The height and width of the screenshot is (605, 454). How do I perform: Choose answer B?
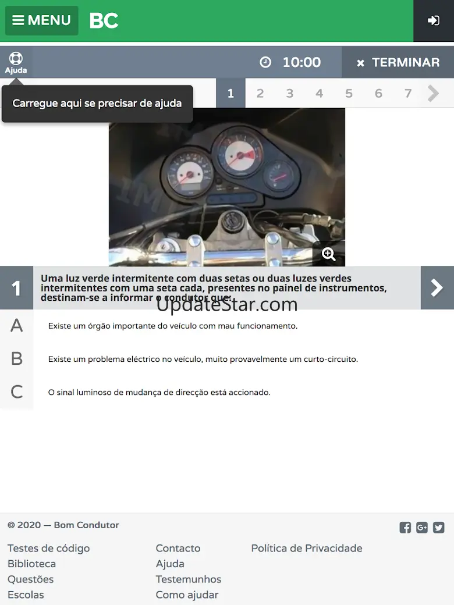[x=17, y=359]
